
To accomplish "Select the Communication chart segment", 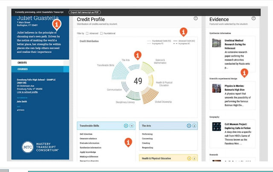I will coord(125,86).
